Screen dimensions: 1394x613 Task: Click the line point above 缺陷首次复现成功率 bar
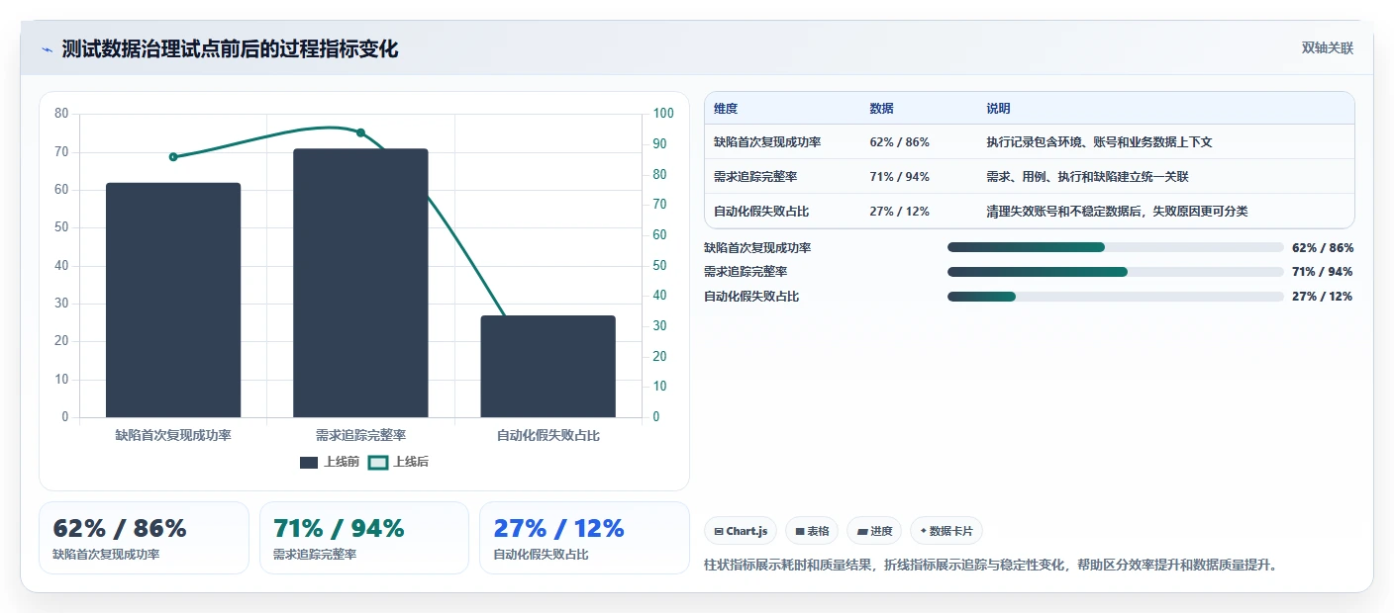pos(173,157)
